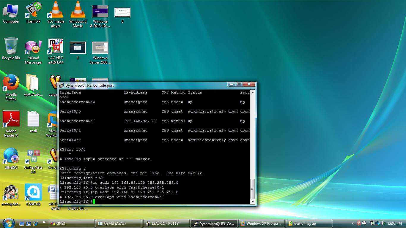Click the PuTTY icon in console title bar

62,85
